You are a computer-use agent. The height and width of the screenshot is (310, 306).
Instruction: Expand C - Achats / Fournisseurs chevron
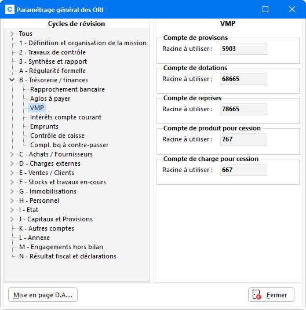12,154
